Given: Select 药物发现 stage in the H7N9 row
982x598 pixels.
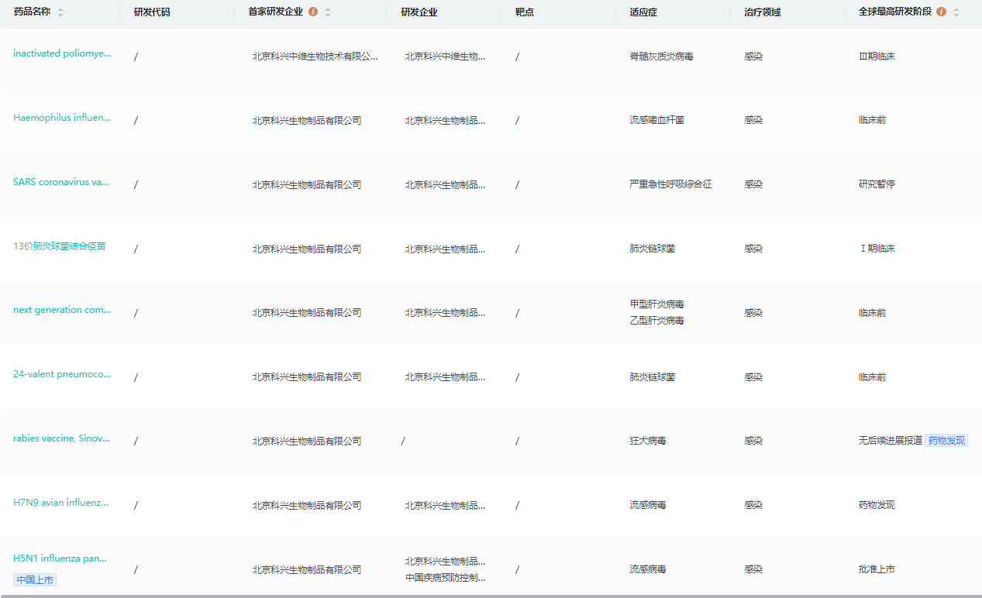Looking at the screenshot, I should pos(877,505).
